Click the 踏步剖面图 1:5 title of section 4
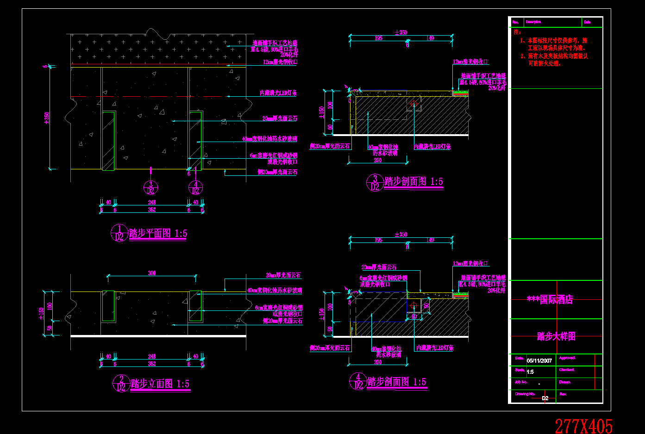The image size is (645, 434). point(397,382)
